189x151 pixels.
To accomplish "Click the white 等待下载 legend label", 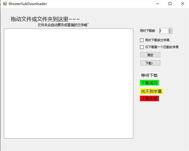I will (149, 76).
